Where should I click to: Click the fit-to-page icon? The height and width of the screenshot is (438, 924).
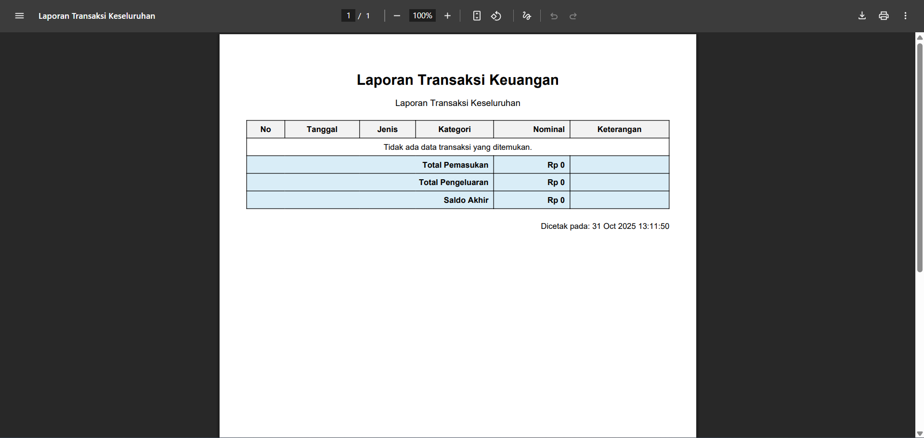[x=477, y=16]
